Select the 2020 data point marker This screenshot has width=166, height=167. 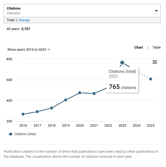pyautogui.click(x=80, y=93)
